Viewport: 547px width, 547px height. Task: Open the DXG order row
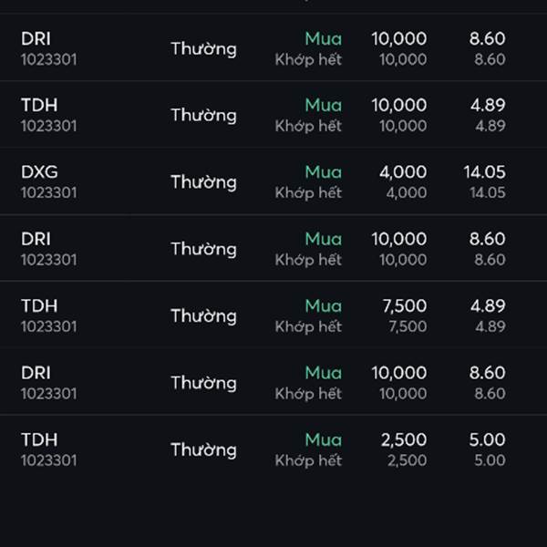pyautogui.click(x=273, y=181)
